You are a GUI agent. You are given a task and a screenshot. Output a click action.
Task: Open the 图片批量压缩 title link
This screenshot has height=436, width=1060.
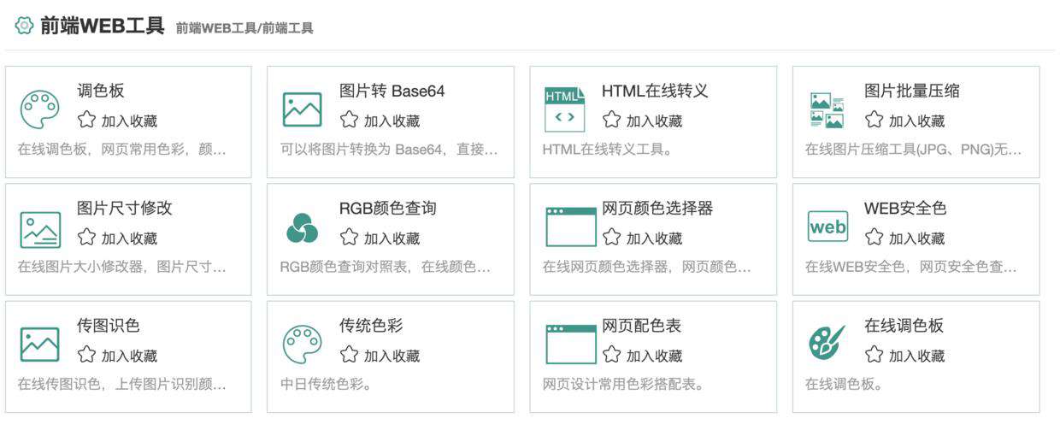coord(912,91)
